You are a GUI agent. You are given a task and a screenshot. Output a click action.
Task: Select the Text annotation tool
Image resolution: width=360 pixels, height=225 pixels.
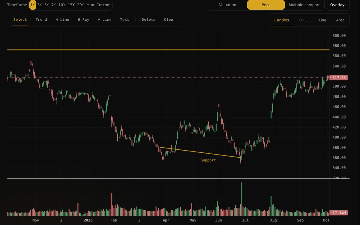click(x=124, y=19)
